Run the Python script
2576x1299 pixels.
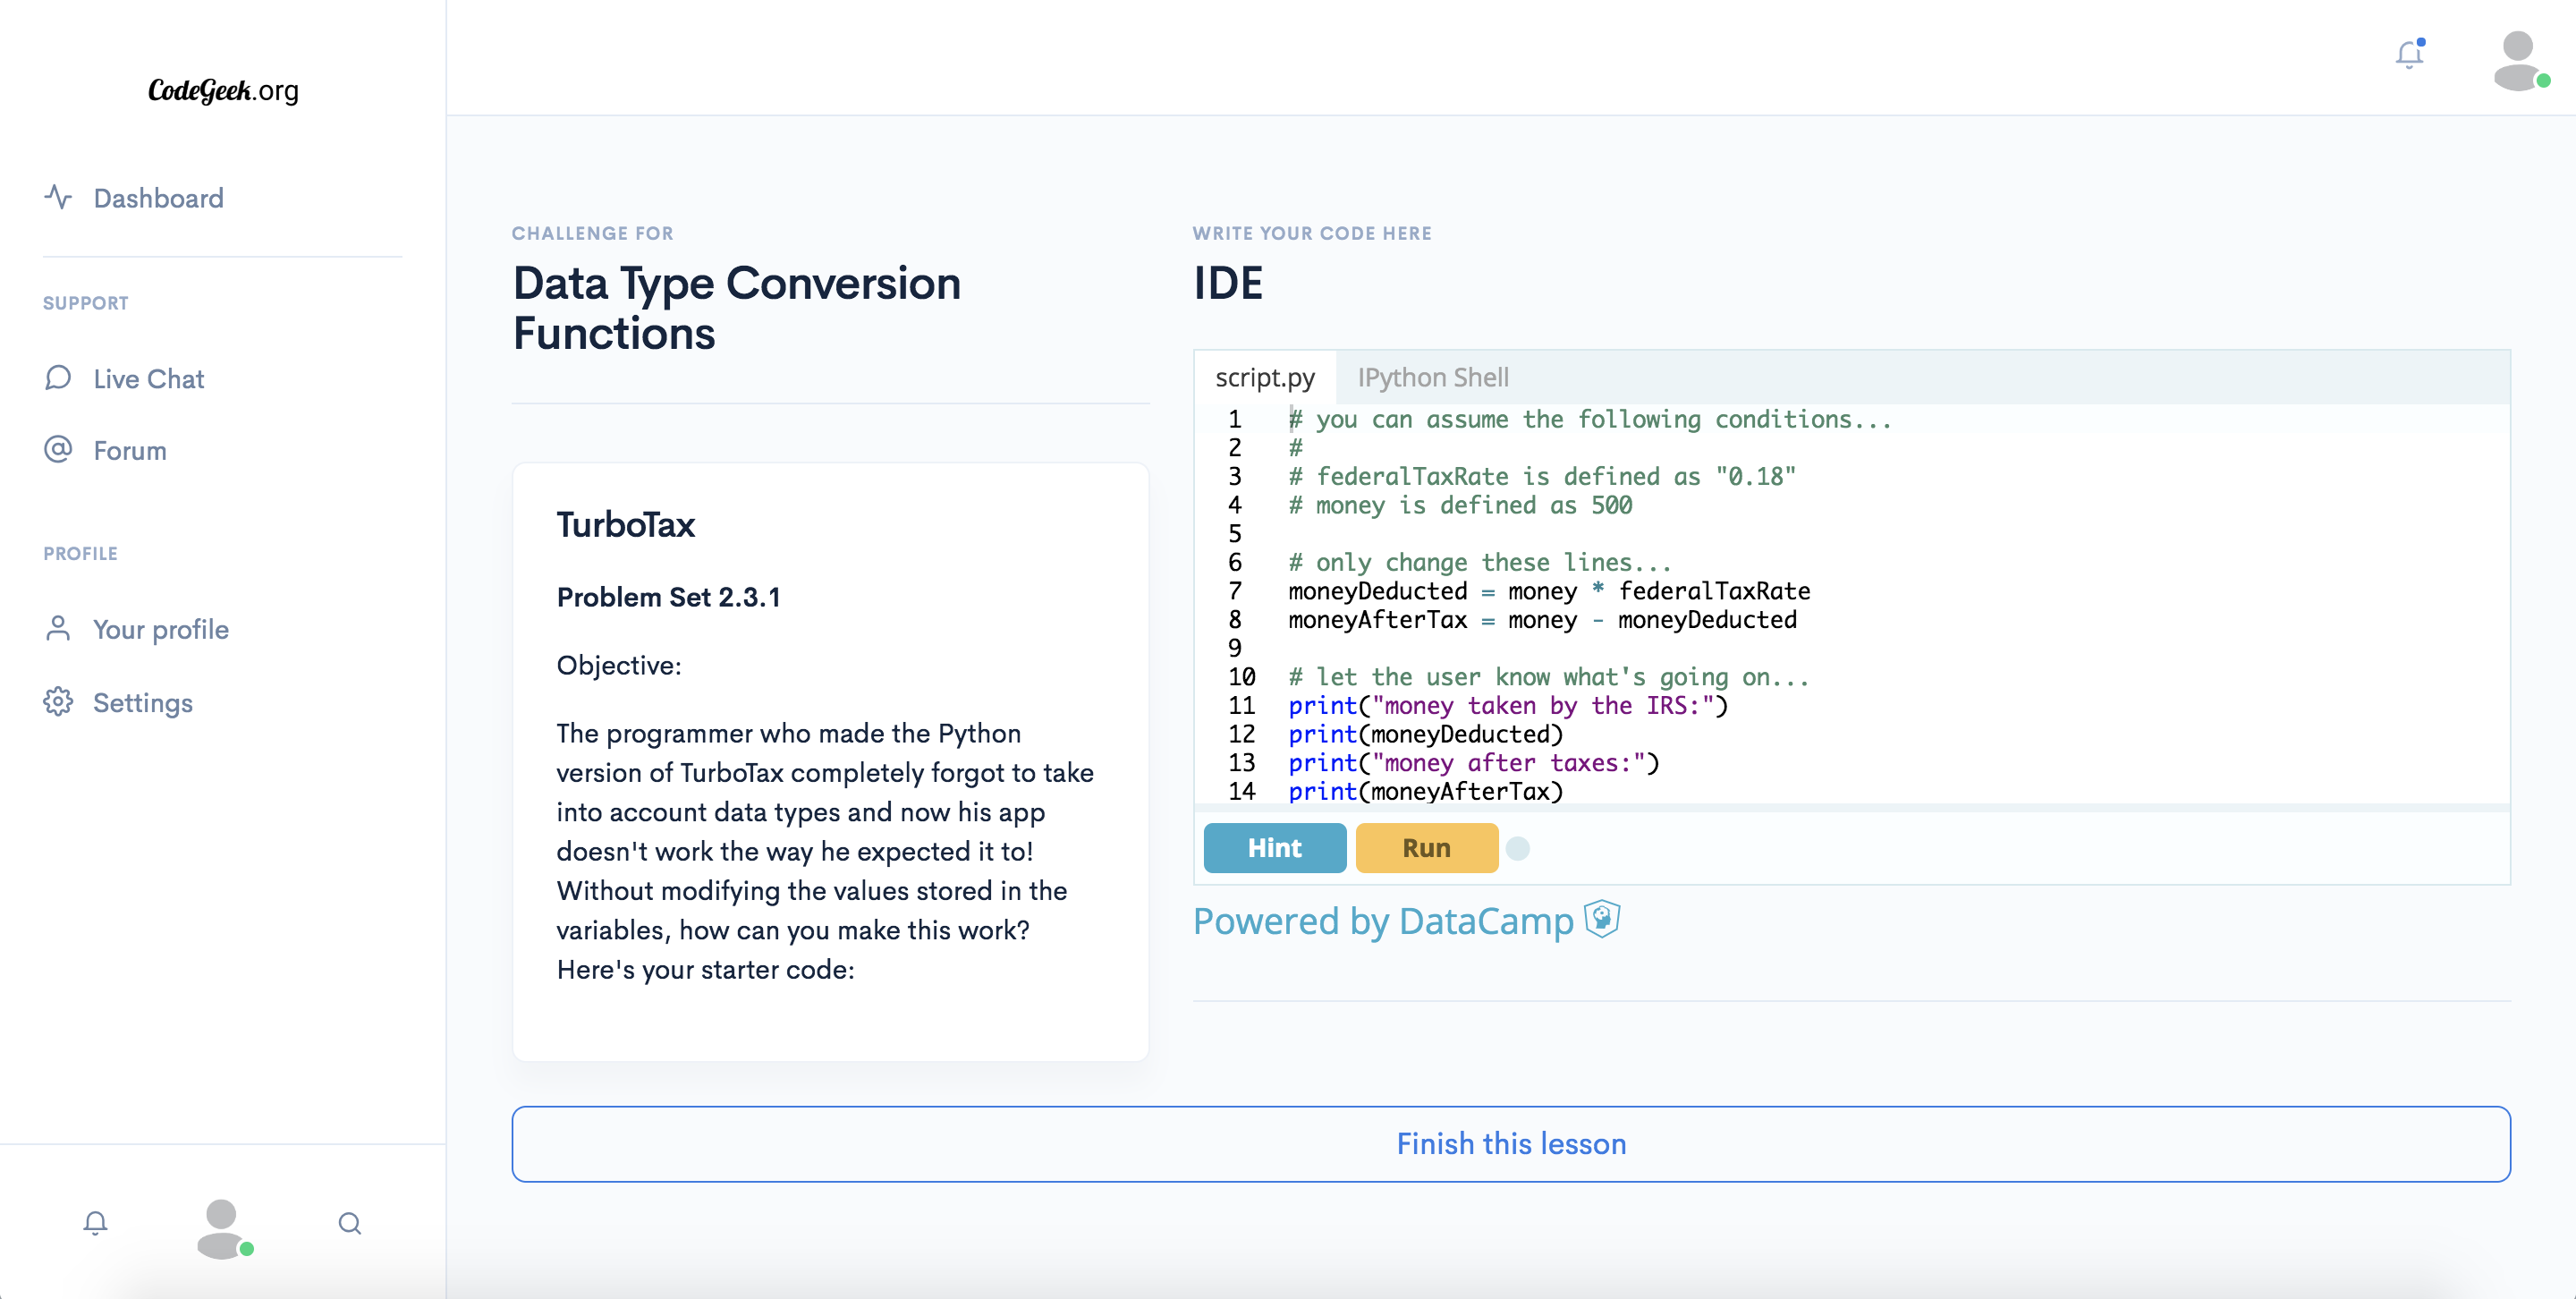coord(1426,847)
